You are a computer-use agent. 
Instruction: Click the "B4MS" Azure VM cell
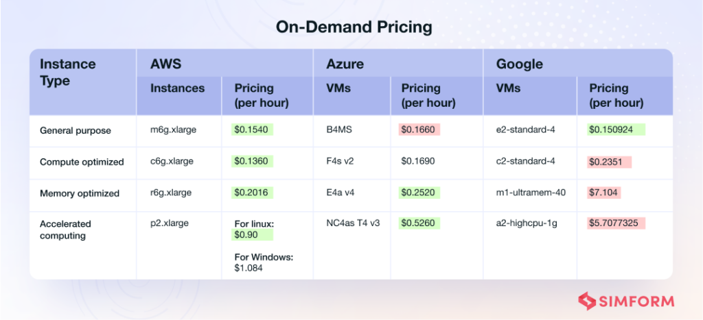pos(338,130)
